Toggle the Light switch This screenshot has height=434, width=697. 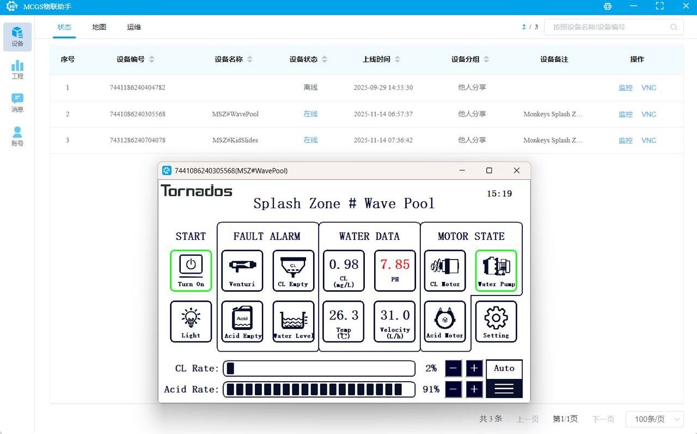191,322
